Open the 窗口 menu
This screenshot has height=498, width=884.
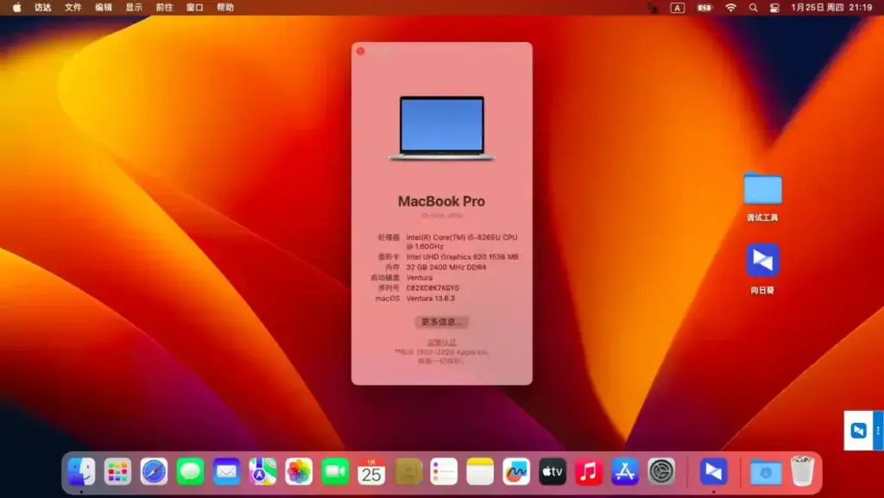[195, 7]
